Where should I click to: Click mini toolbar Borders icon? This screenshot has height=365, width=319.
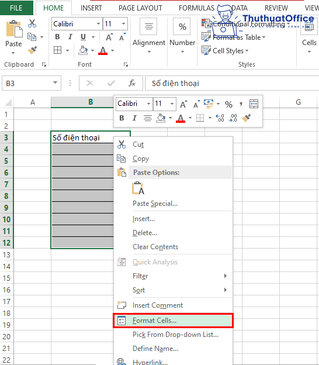click(200, 118)
